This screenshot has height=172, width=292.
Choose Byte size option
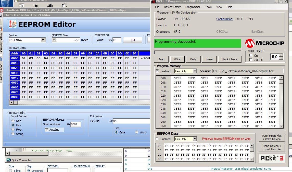point(116,132)
